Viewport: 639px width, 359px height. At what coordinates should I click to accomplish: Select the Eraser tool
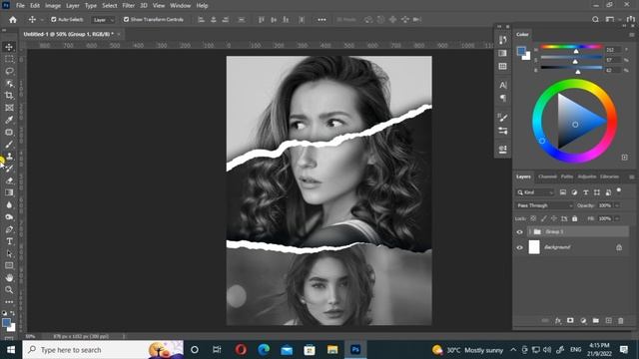(9, 180)
